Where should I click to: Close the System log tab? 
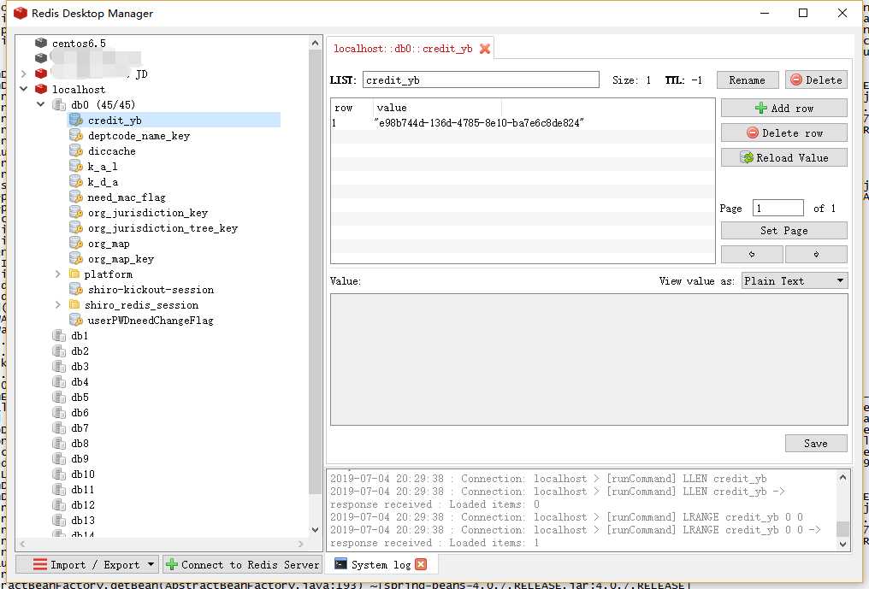pos(421,564)
